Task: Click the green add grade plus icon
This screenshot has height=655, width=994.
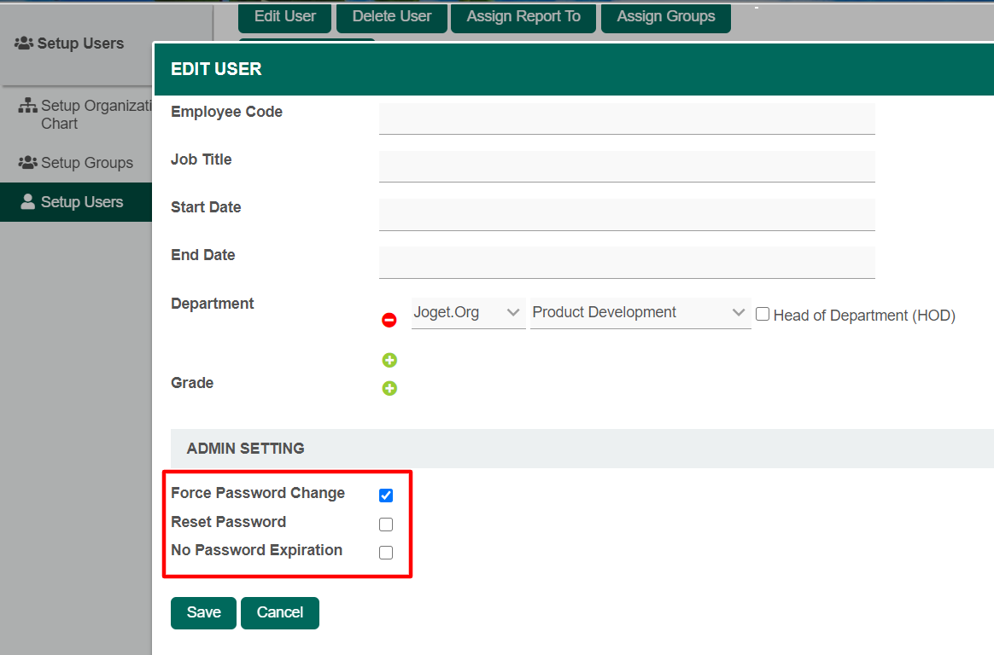Action: 389,389
